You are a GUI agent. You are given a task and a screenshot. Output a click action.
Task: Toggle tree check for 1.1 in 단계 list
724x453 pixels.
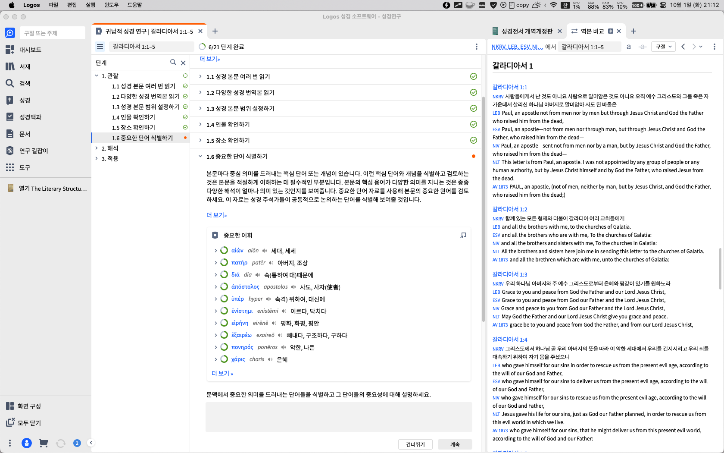185,86
